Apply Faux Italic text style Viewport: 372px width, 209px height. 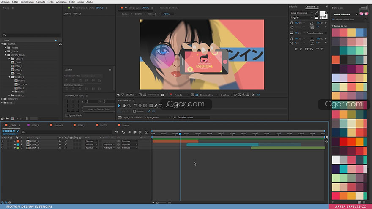pos(301,49)
